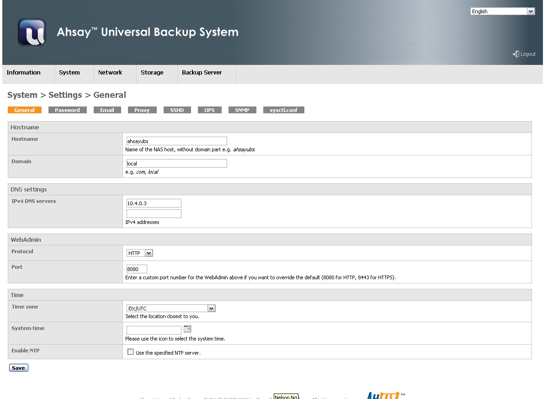Click 'Use the specified NTP server.' text

point(168,353)
